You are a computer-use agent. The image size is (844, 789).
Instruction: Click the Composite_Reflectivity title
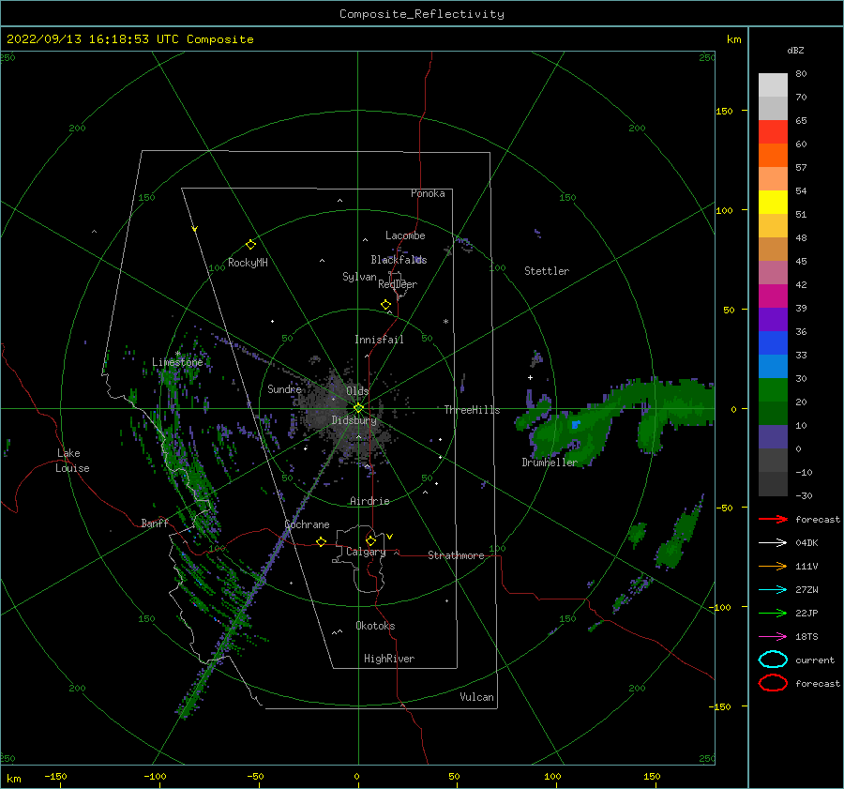(422, 14)
